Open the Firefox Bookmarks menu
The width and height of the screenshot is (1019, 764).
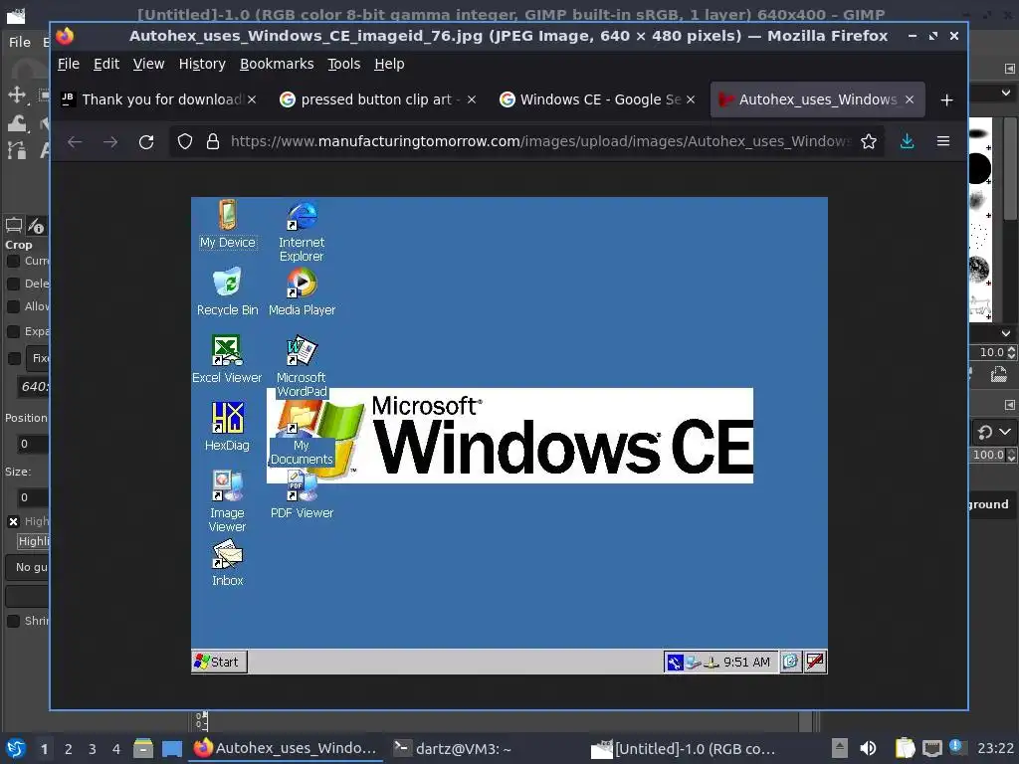(277, 64)
